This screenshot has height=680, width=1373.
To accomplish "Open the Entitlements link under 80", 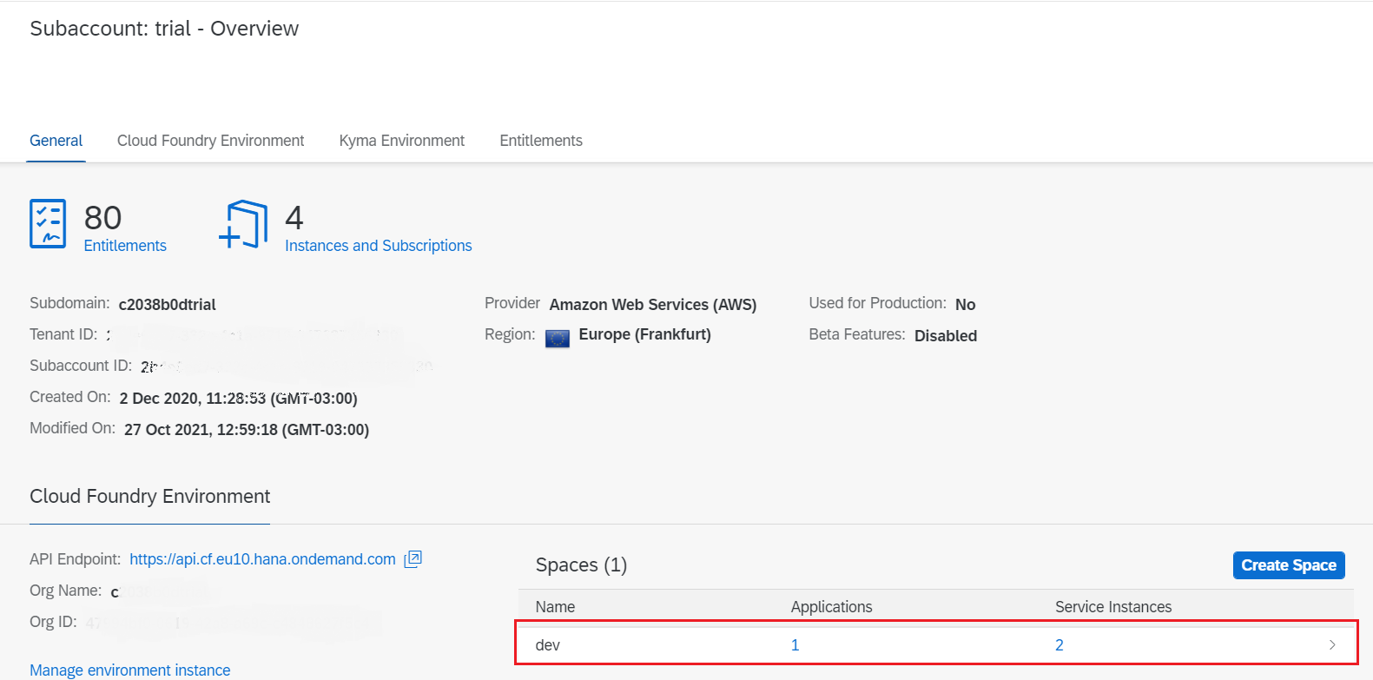I will coord(125,246).
